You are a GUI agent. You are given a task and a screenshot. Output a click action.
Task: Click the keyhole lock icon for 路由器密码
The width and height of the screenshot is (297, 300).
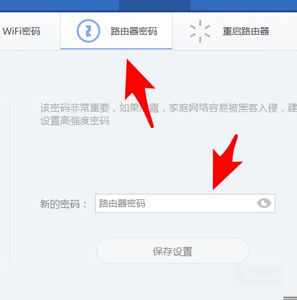[x=88, y=31]
